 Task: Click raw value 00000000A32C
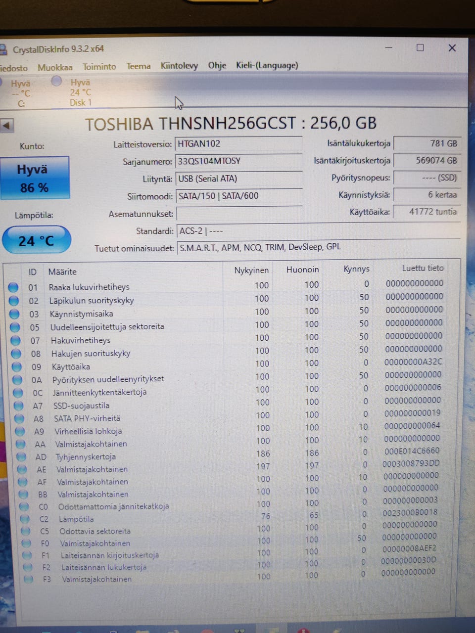(x=414, y=362)
